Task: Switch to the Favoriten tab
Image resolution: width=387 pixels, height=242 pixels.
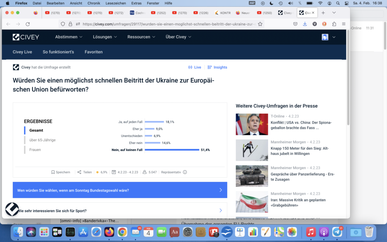Action: coord(93,52)
